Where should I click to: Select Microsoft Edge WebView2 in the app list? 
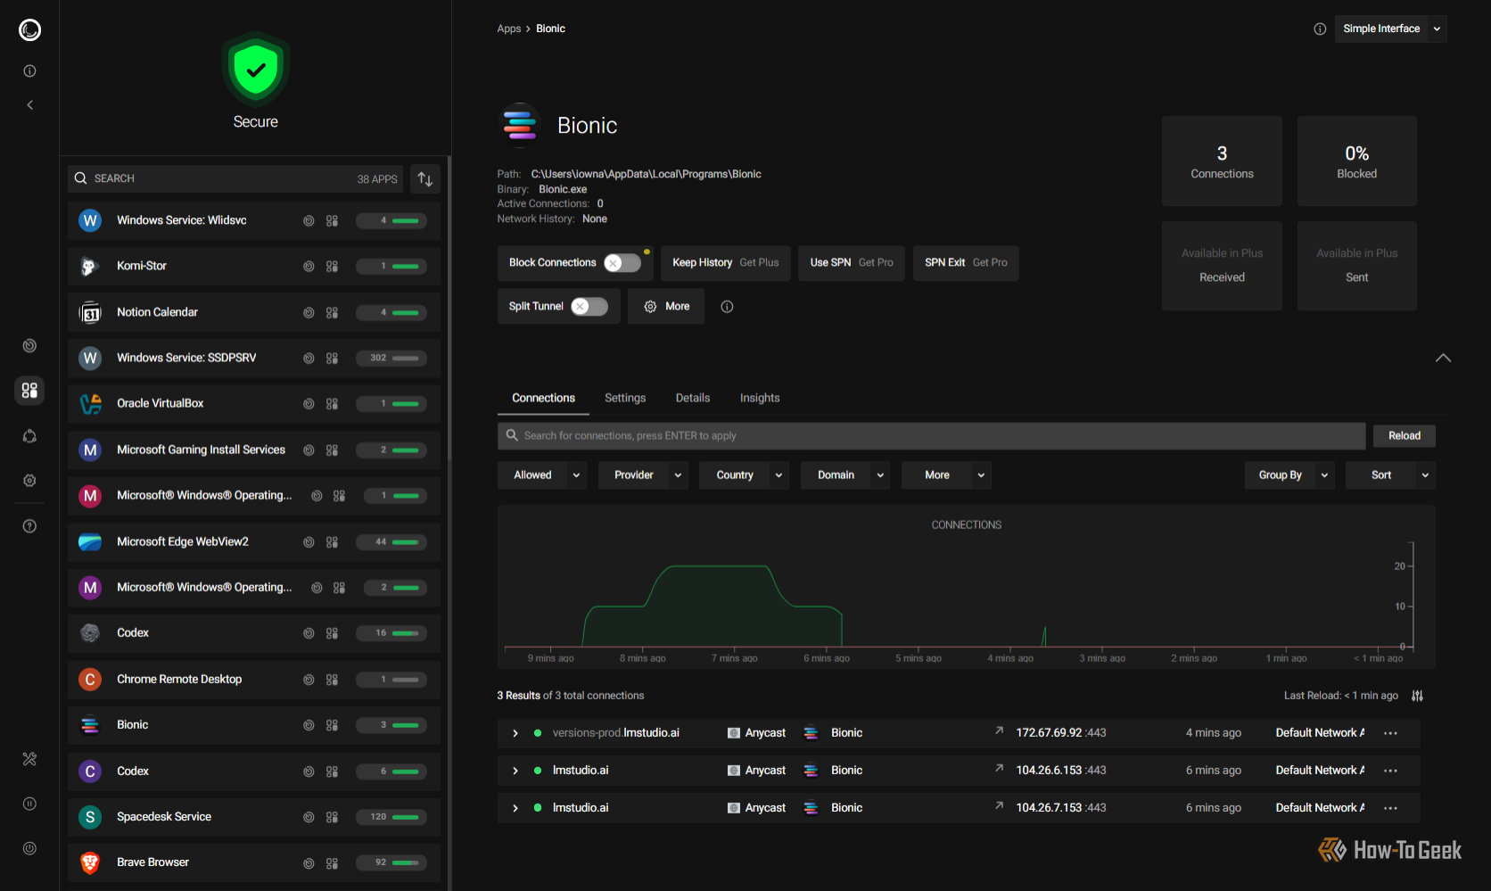coord(254,542)
